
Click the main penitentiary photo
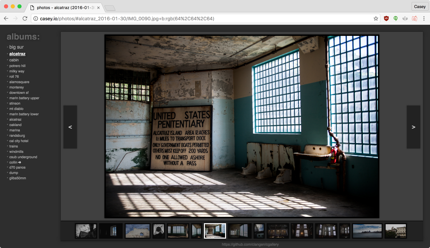242,126
